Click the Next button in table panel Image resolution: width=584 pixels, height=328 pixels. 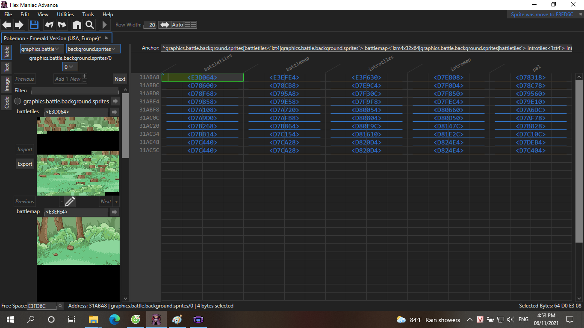(120, 79)
